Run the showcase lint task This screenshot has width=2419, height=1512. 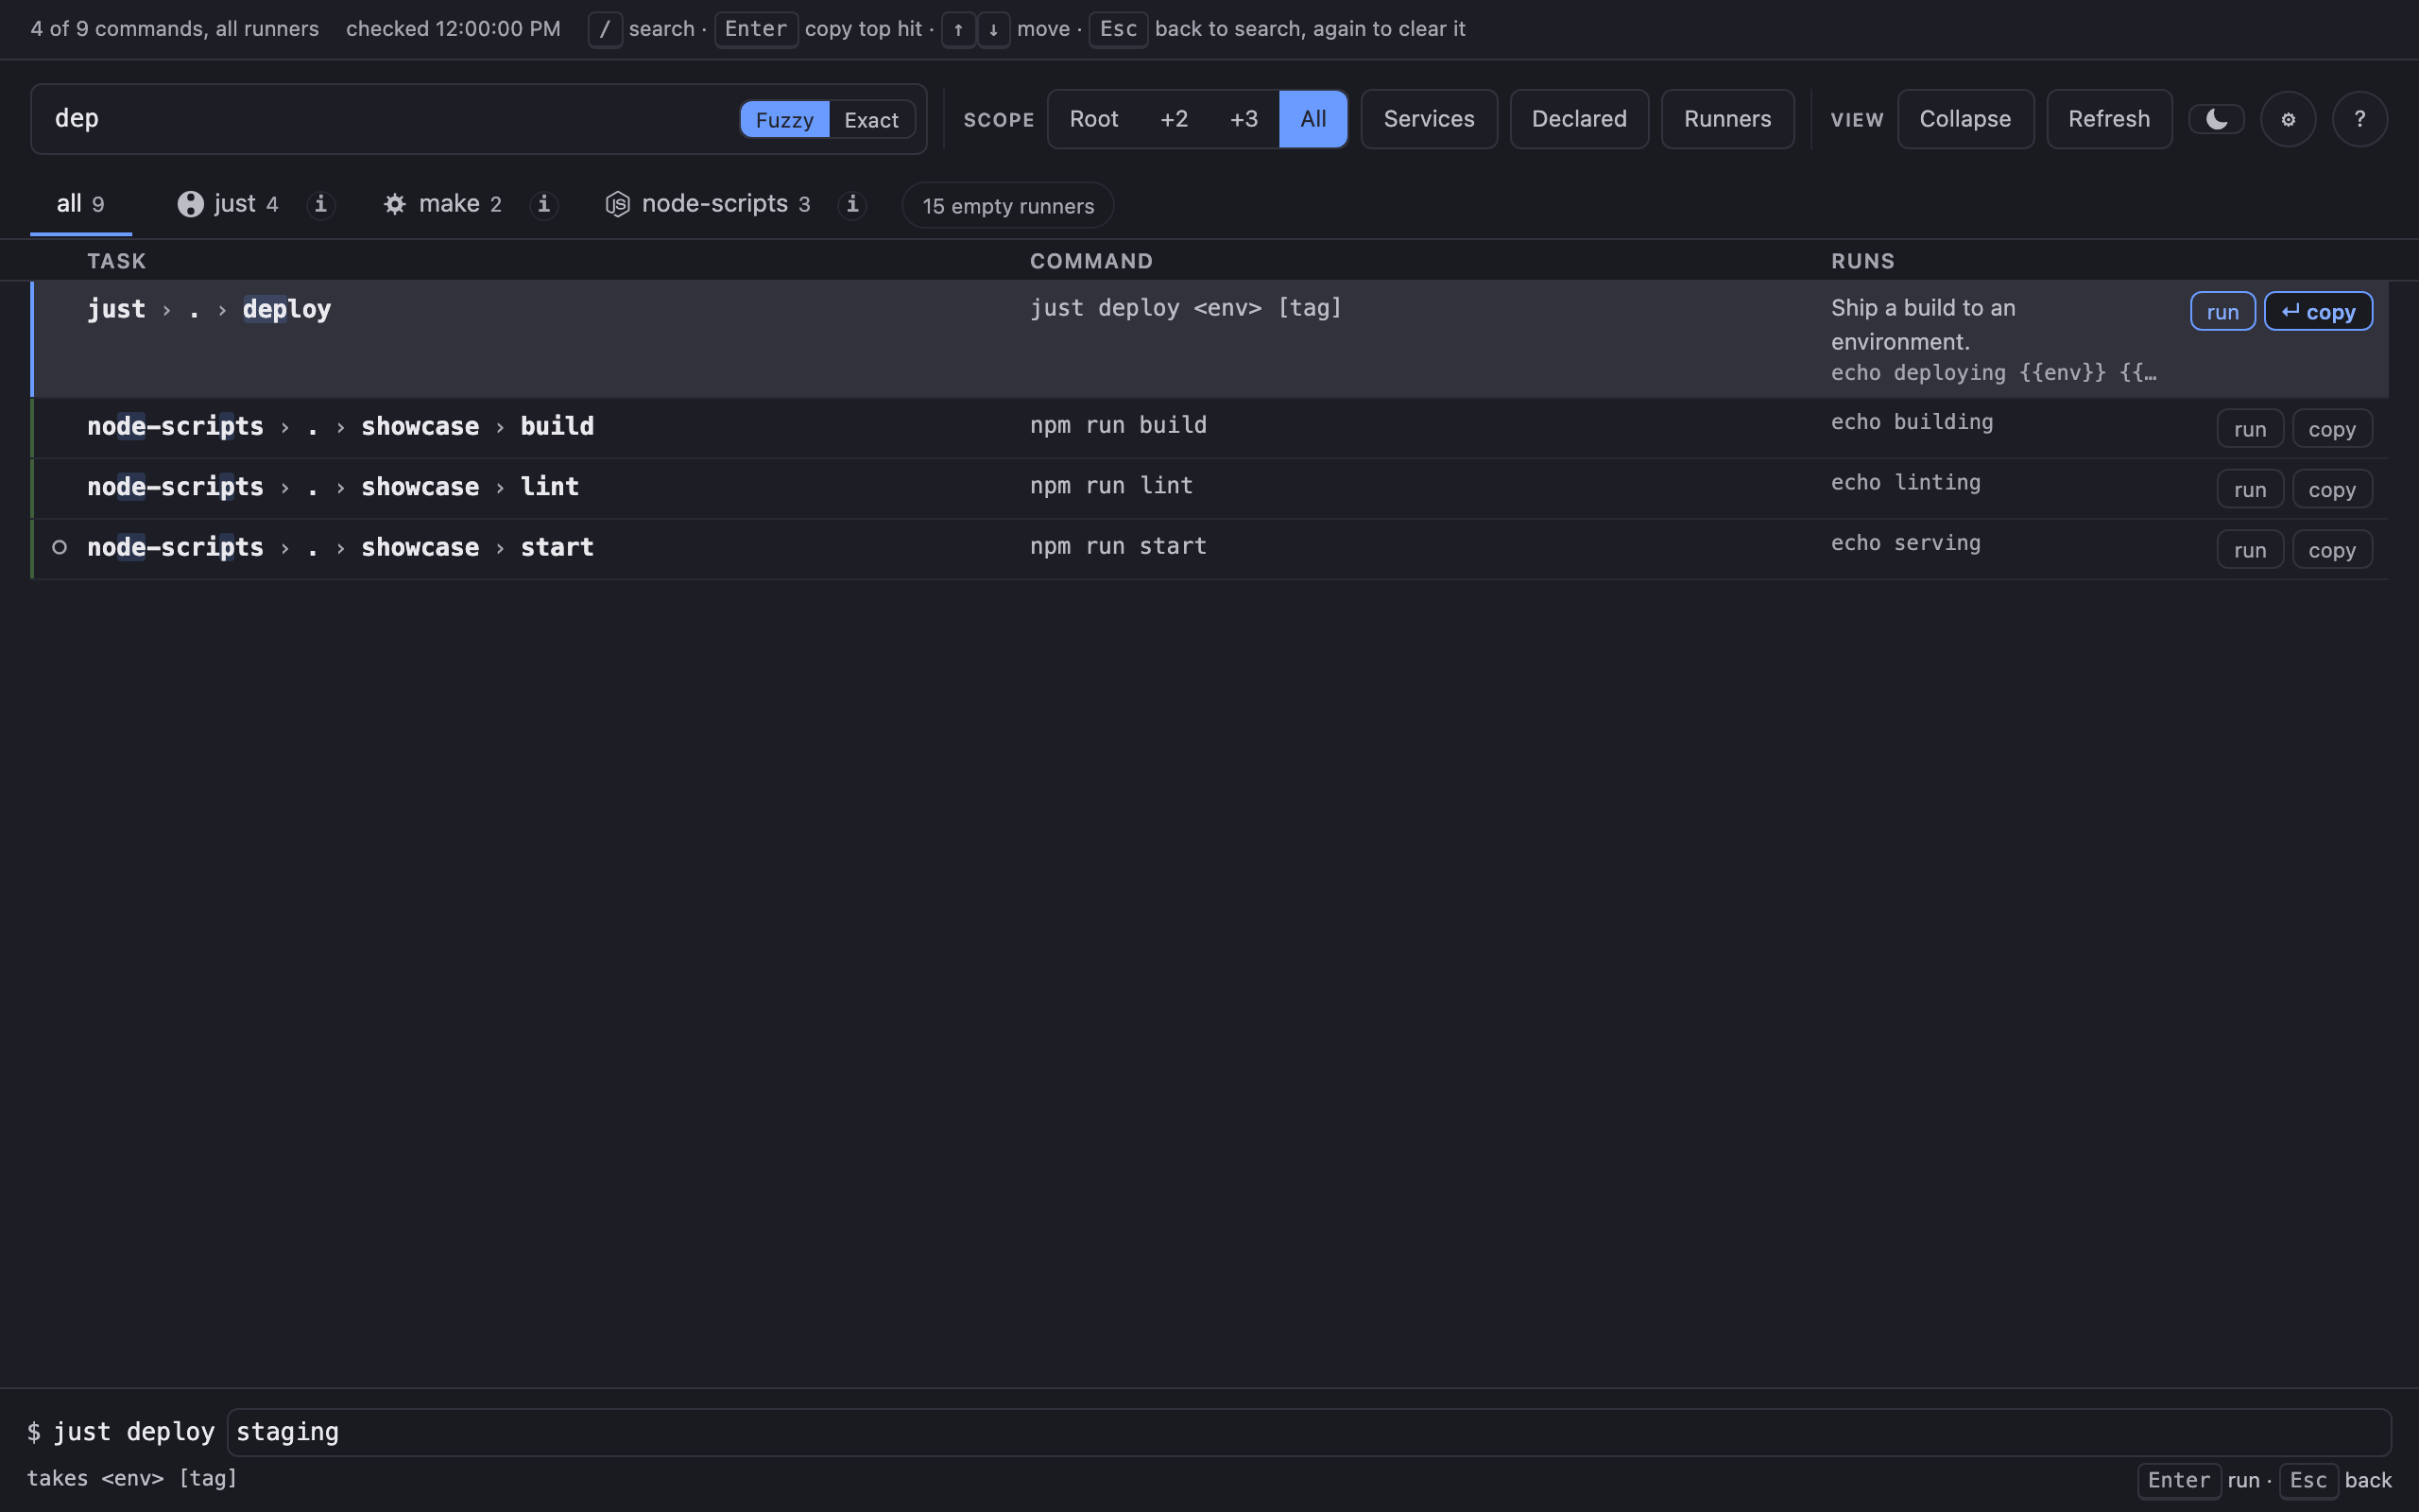2249,489
